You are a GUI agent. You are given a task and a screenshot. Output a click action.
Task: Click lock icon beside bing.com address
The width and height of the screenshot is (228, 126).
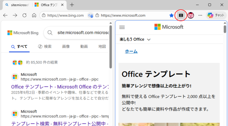click(x=44, y=15)
